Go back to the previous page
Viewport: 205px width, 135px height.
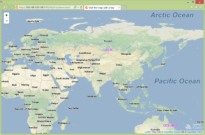pos(5,7)
